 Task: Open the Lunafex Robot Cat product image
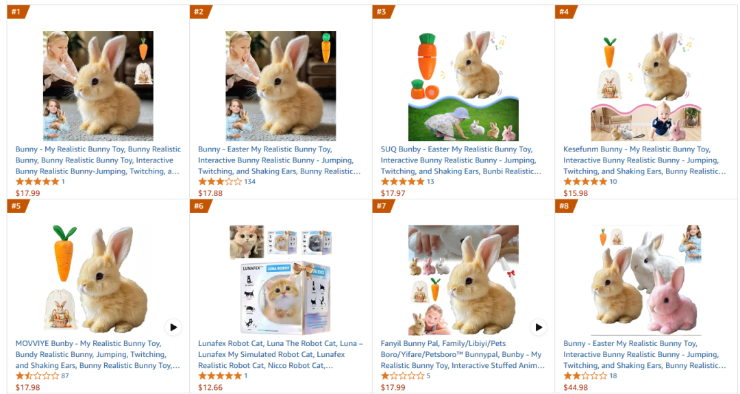point(280,280)
